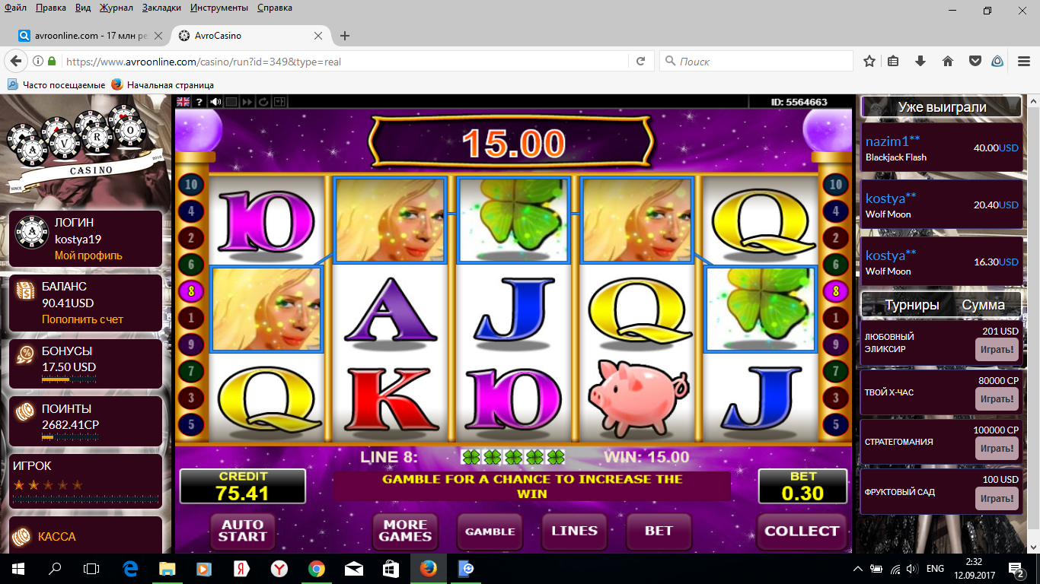1040x584 pixels.
Task: Click the COLLECT button
Action: click(802, 532)
